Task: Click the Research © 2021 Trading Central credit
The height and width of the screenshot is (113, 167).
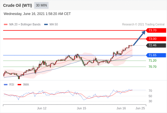Action: (x=143, y=25)
